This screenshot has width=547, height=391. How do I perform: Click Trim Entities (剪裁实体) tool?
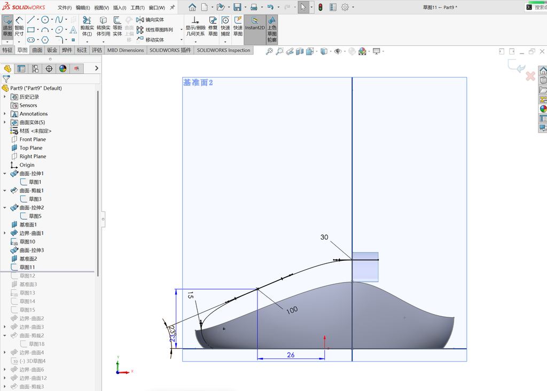pyautogui.click(x=87, y=26)
